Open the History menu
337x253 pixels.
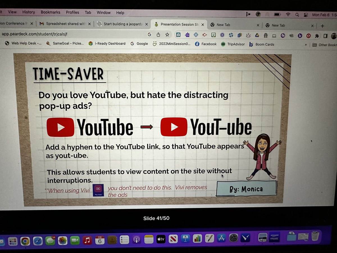point(28,12)
